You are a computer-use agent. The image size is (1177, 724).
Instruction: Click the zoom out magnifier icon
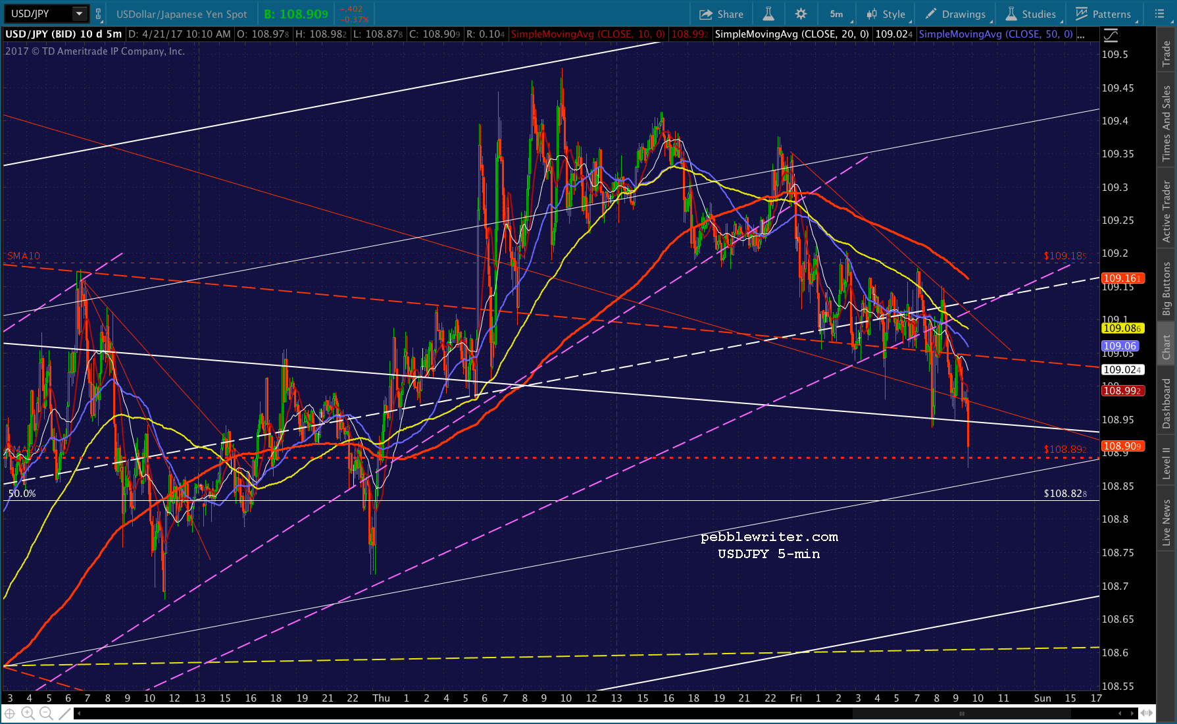[x=46, y=713]
